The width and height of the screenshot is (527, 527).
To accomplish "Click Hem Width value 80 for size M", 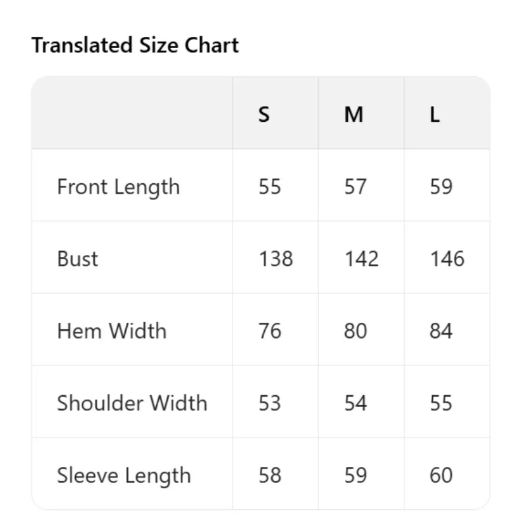I will [x=356, y=331].
